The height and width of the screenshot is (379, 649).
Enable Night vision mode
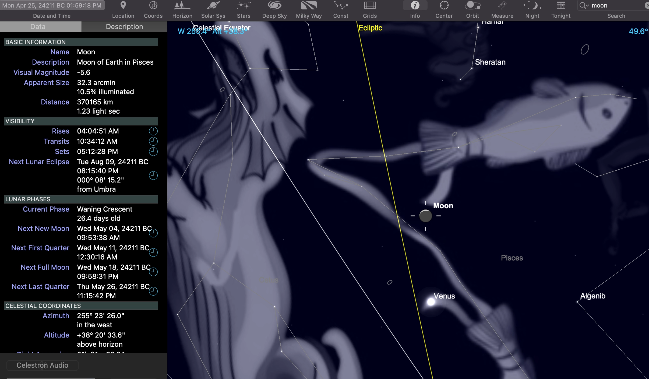pyautogui.click(x=532, y=6)
